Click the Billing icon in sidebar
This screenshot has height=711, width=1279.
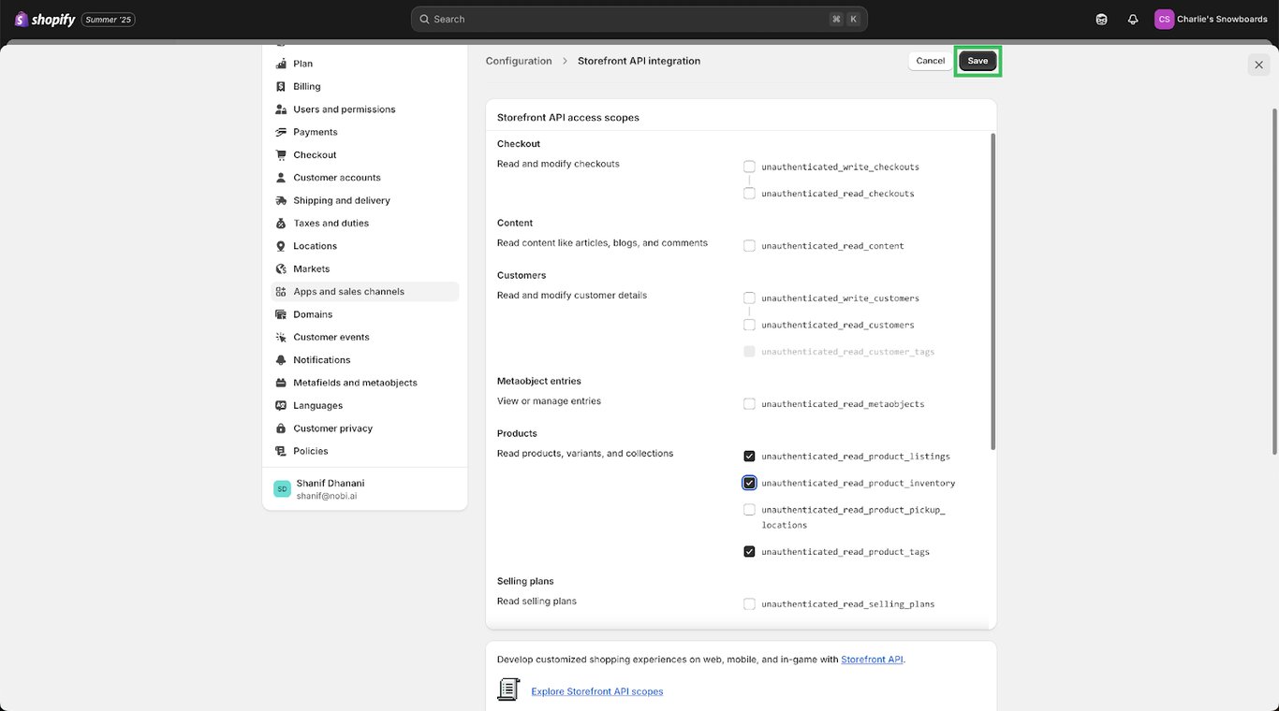click(281, 86)
